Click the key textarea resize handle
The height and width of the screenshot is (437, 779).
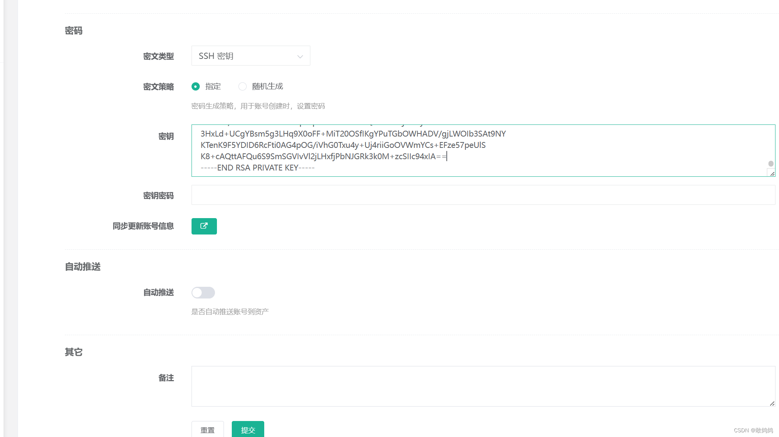point(772,174)
